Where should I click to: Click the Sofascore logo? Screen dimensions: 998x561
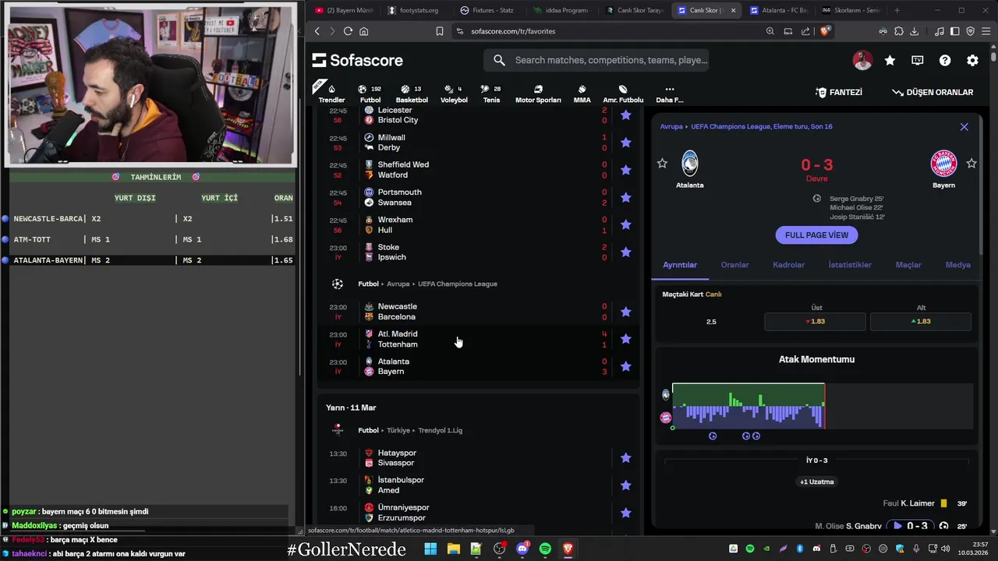[x=358, y=60]
